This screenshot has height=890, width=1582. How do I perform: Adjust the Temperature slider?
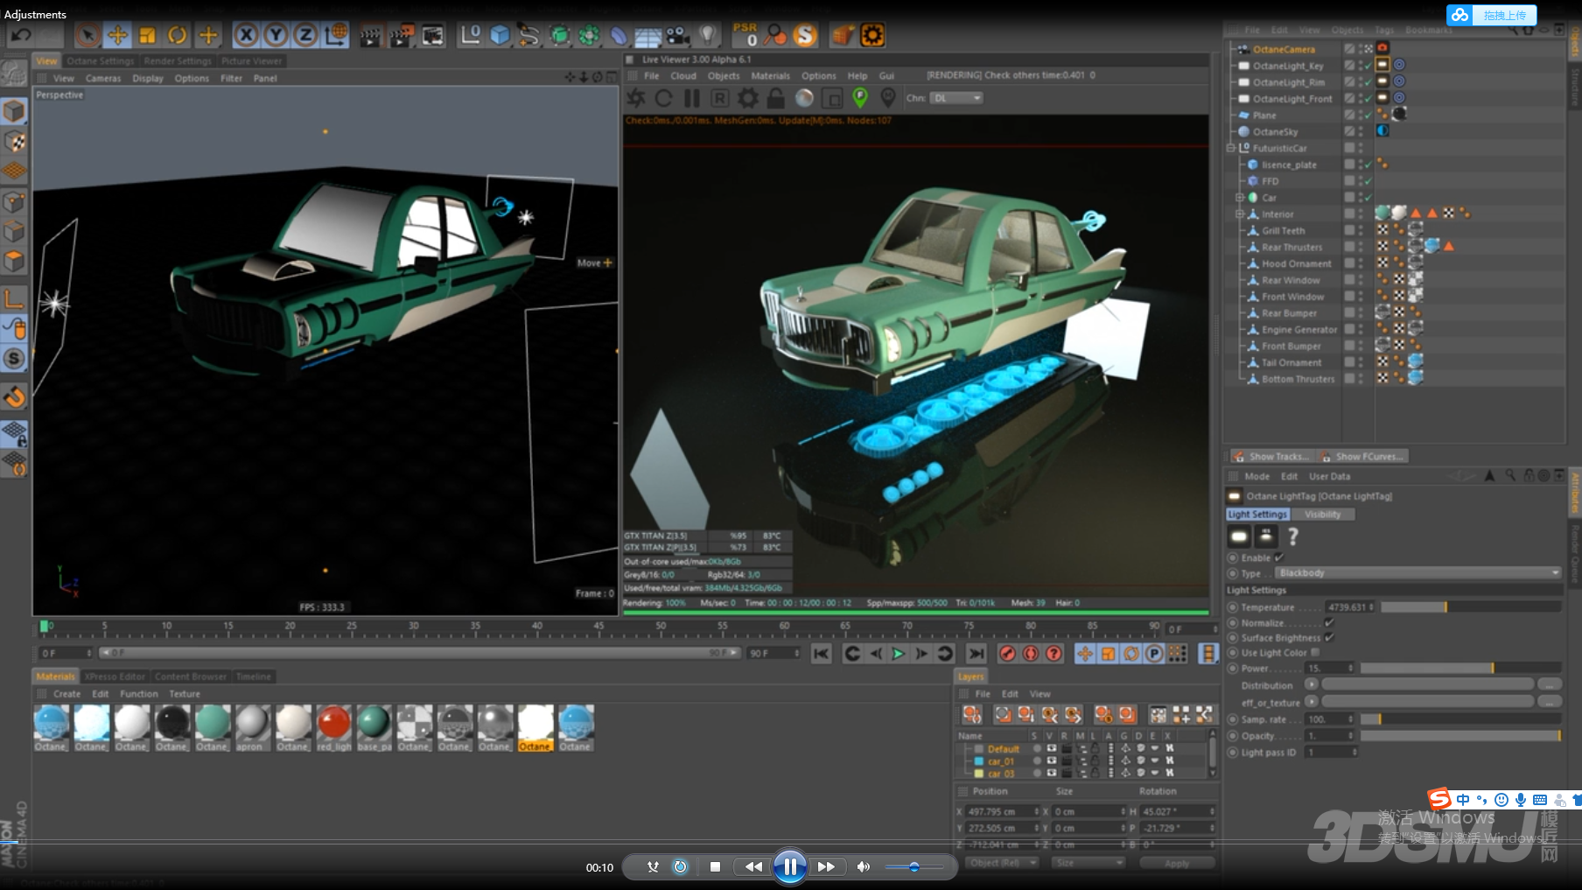(x=1470, y=606)
